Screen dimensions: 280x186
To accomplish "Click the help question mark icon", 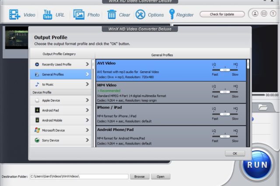I will (273, 14).
